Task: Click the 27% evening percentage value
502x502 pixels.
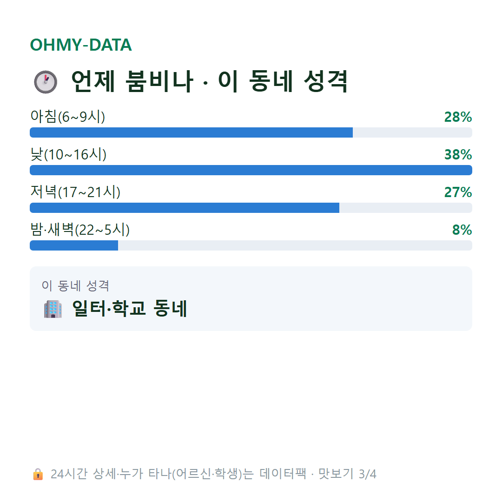Action: (x=458, y=192)
